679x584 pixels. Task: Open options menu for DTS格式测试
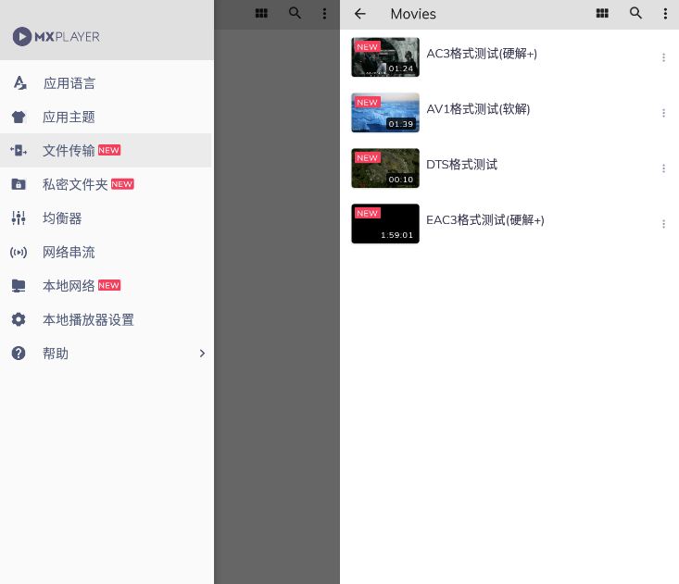coord(663,168)
